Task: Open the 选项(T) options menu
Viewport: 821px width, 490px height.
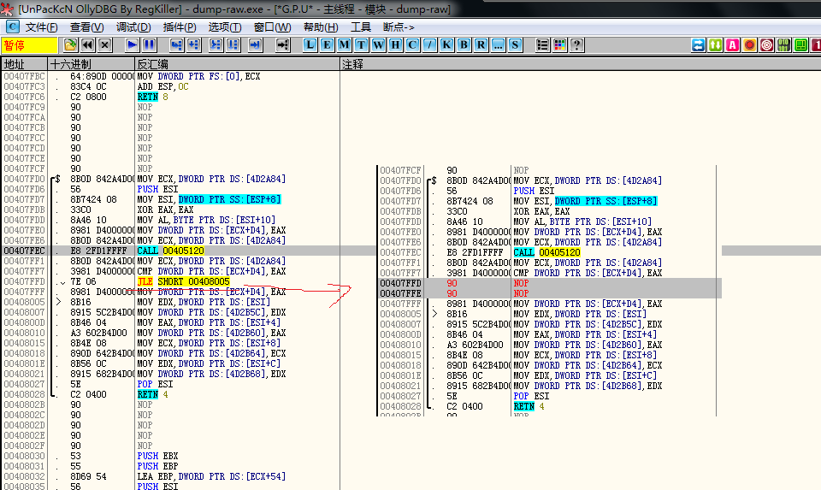Action: (x=225, y=27)
